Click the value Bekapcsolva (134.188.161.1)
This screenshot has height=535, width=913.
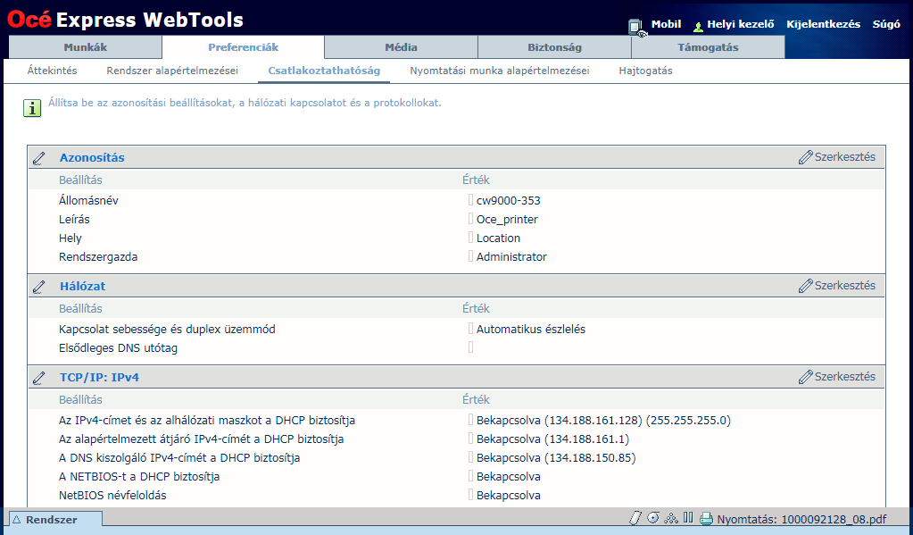tap(553, 439)
